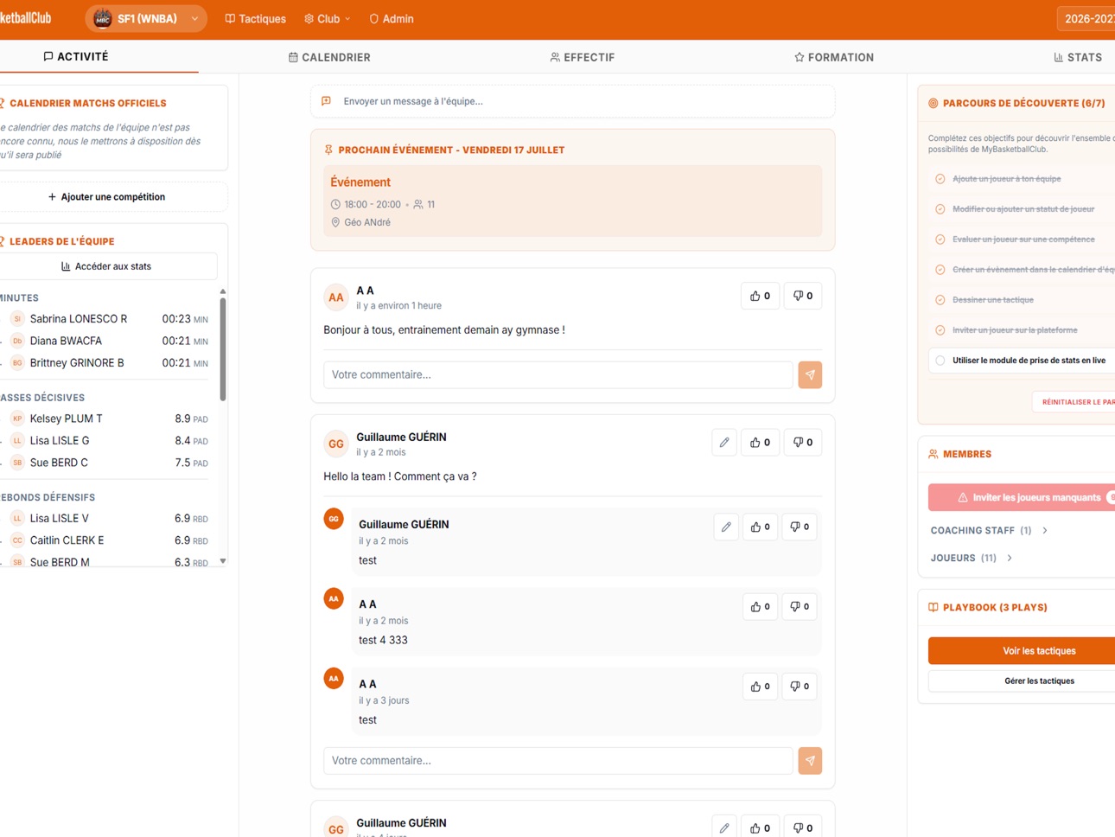The image size is (1115, 837).
Task: Open the Club dropdown menu
Action: click(x=328, y=18)
